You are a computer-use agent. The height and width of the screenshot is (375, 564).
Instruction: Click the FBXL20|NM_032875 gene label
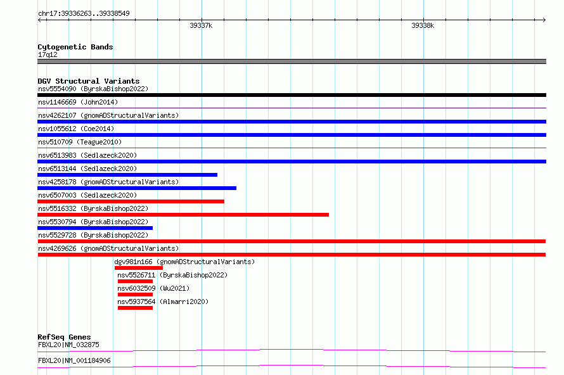[68, 345]
